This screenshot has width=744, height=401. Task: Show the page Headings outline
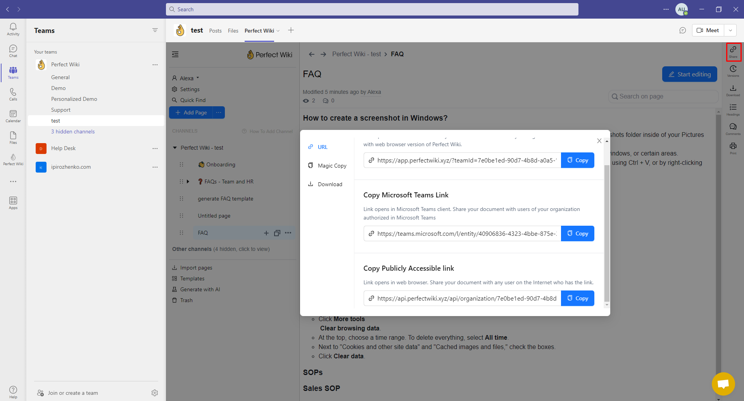(733, 109)
